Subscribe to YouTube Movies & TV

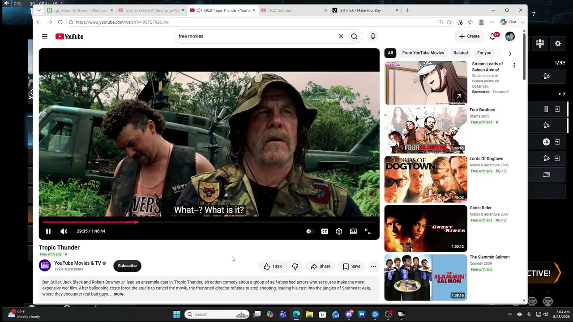coord(127,266)
